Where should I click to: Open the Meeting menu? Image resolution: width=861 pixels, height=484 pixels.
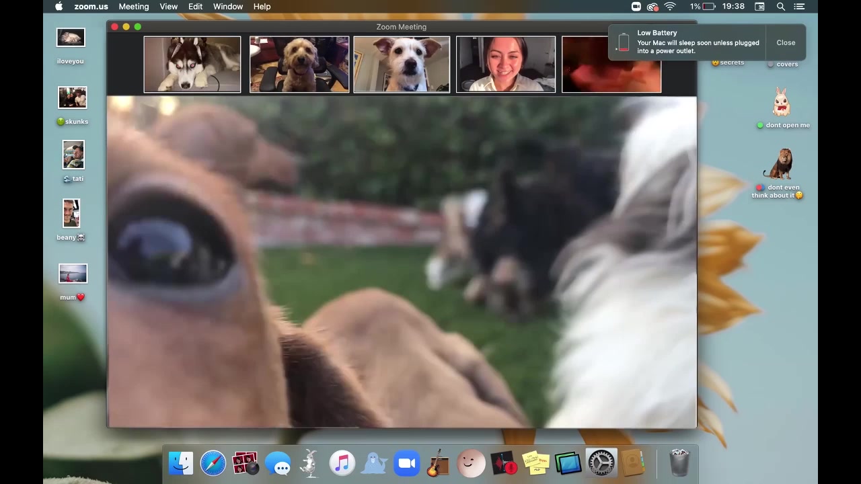tap(133, 7)
